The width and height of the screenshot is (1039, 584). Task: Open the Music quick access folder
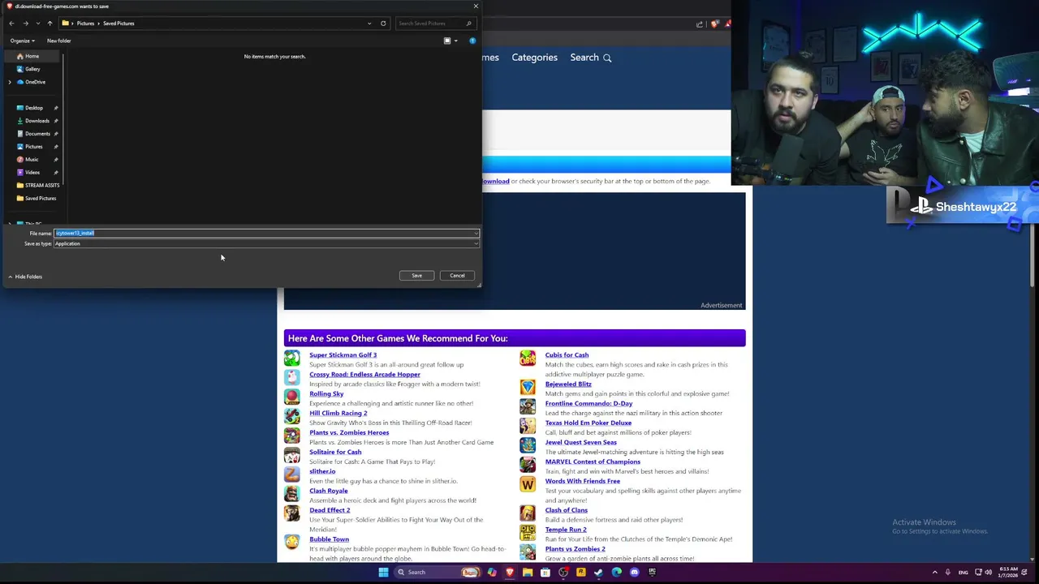pos(32,160)
